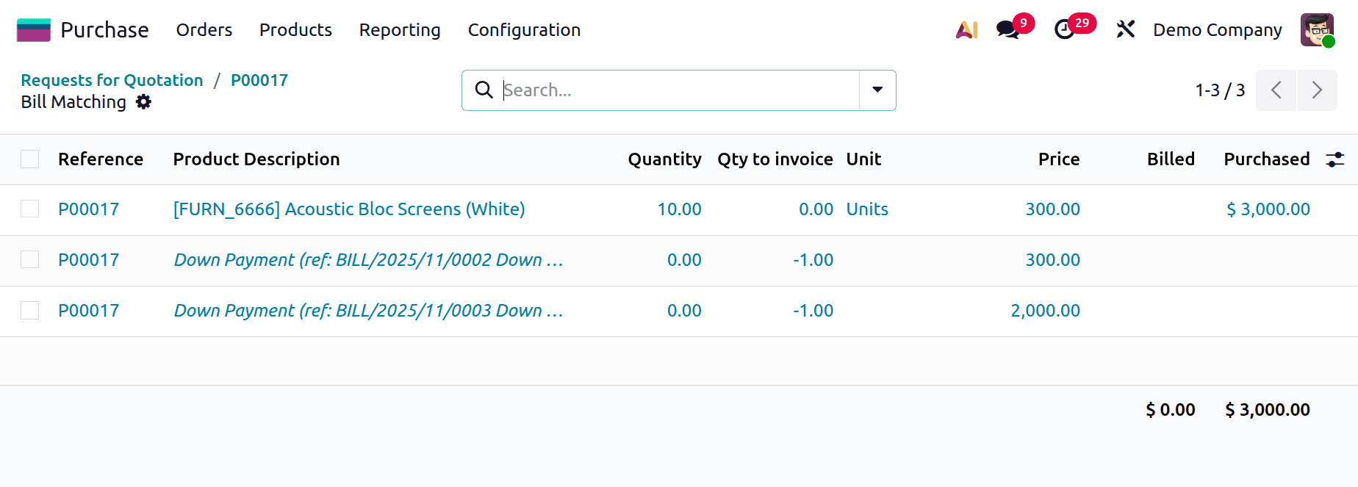Open the Products menu

[295, 30]
